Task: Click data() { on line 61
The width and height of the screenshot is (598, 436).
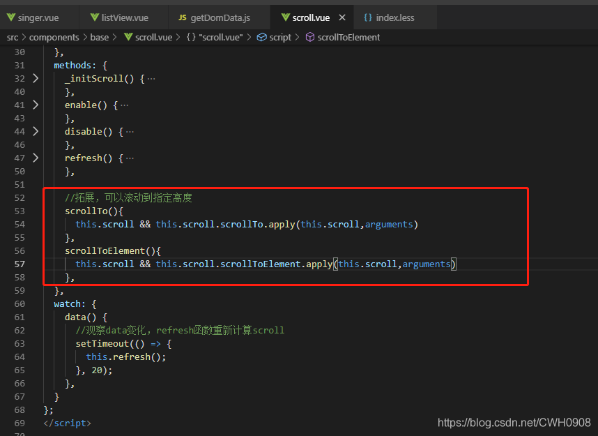Action: 86,317
